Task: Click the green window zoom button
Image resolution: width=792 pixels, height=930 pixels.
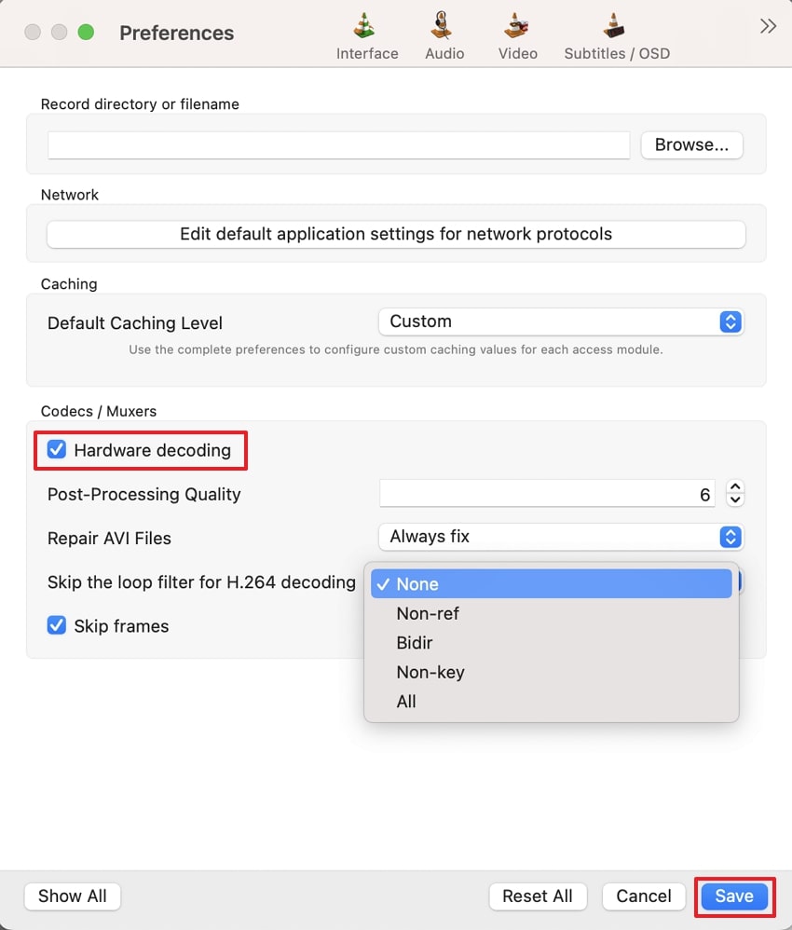Action: coord(86,32)
